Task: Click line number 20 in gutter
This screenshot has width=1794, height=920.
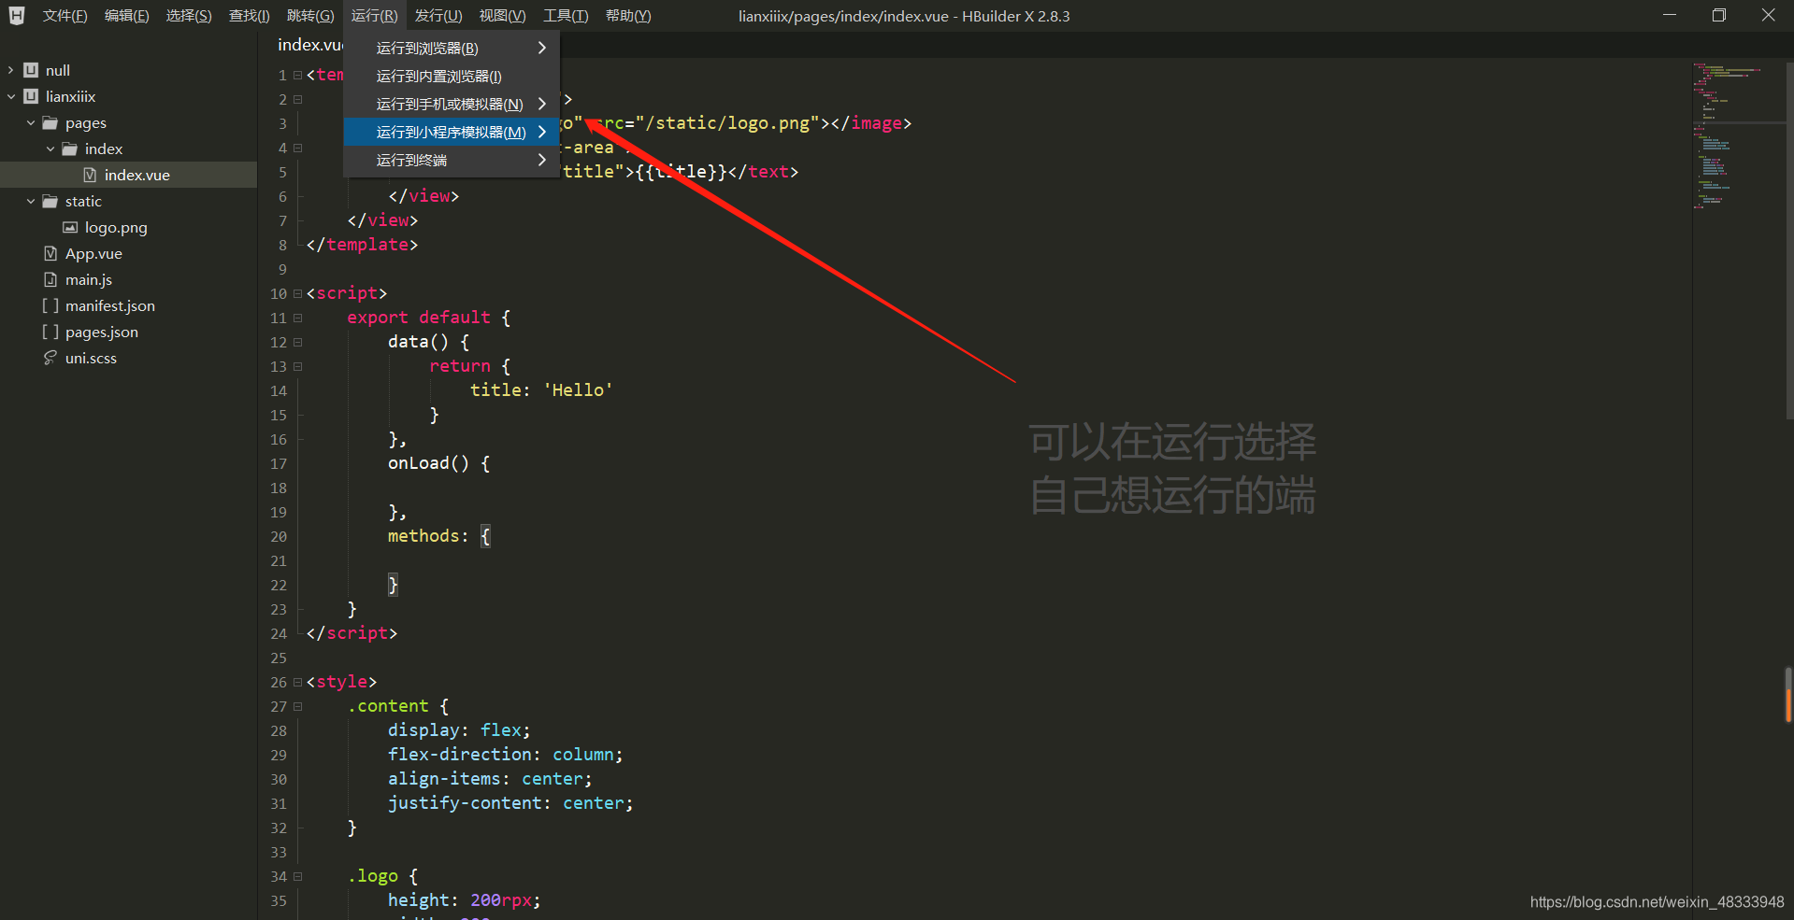Action: click(x=279, y=536)
